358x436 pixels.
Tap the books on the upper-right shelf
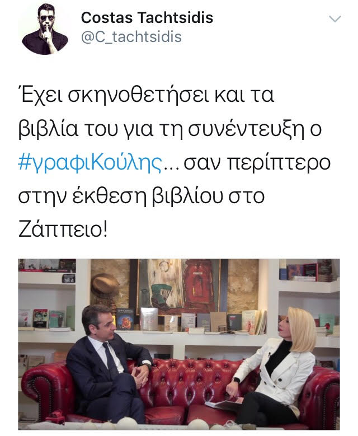click(309, 271)
